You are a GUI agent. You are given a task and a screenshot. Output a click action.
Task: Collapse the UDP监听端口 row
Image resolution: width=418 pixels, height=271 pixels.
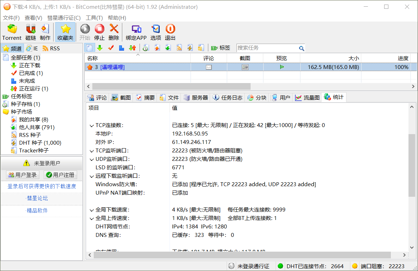tap(92, 159)
